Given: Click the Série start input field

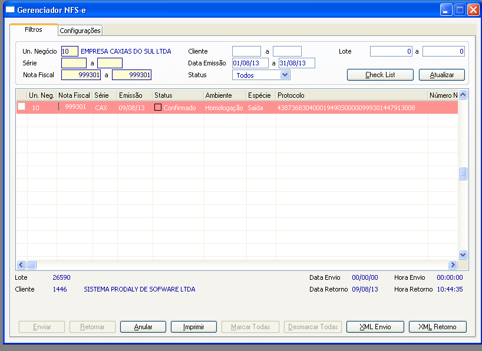Looking at the screenshot, I should pos(74,63).
